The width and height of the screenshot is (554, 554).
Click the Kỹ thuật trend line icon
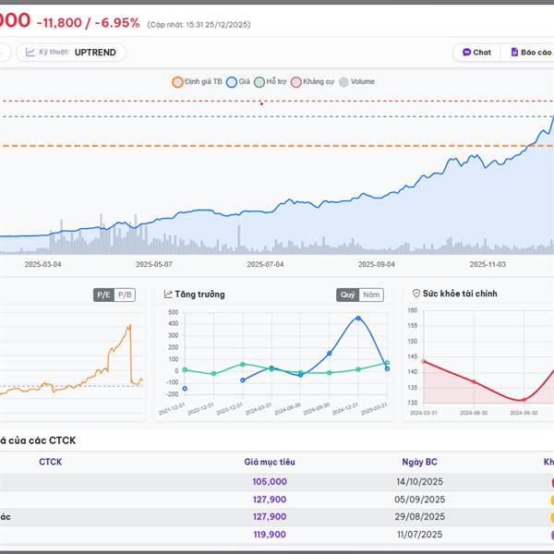[x=30, y=53]
